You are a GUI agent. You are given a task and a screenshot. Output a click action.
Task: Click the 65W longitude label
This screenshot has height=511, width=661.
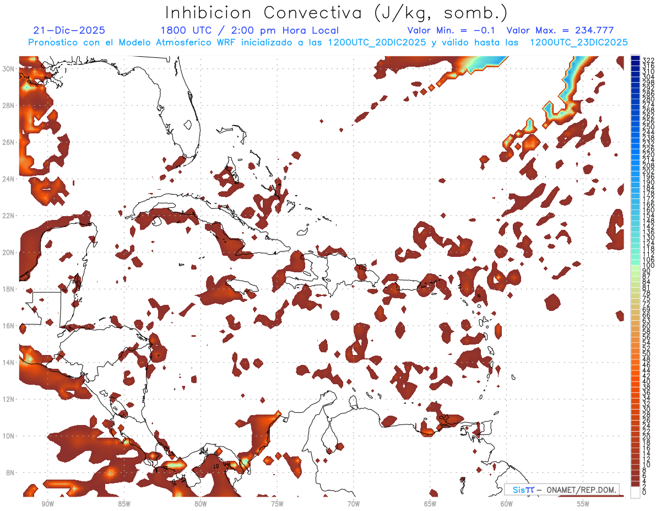point(430,504)
